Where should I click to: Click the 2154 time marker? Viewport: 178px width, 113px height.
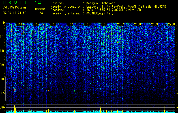[70, 24]
